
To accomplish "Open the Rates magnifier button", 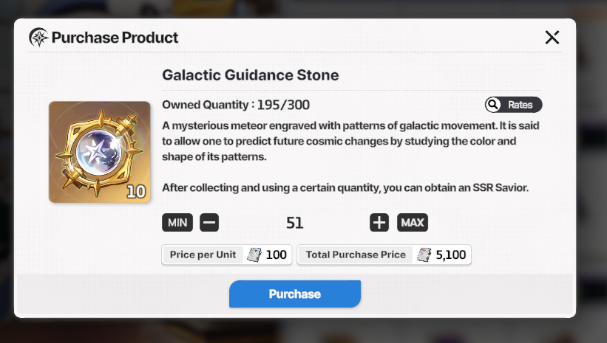I will (x=513, y=105).
